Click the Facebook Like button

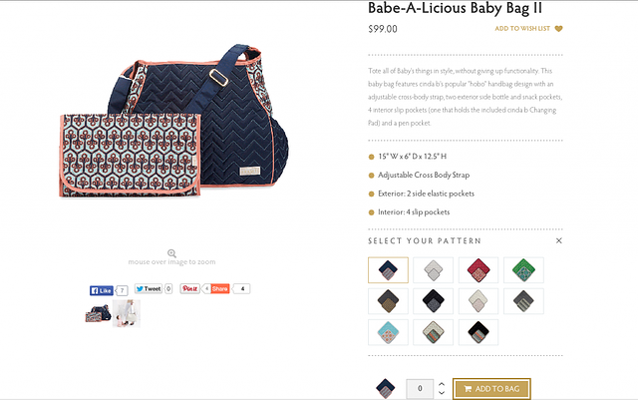103,289
